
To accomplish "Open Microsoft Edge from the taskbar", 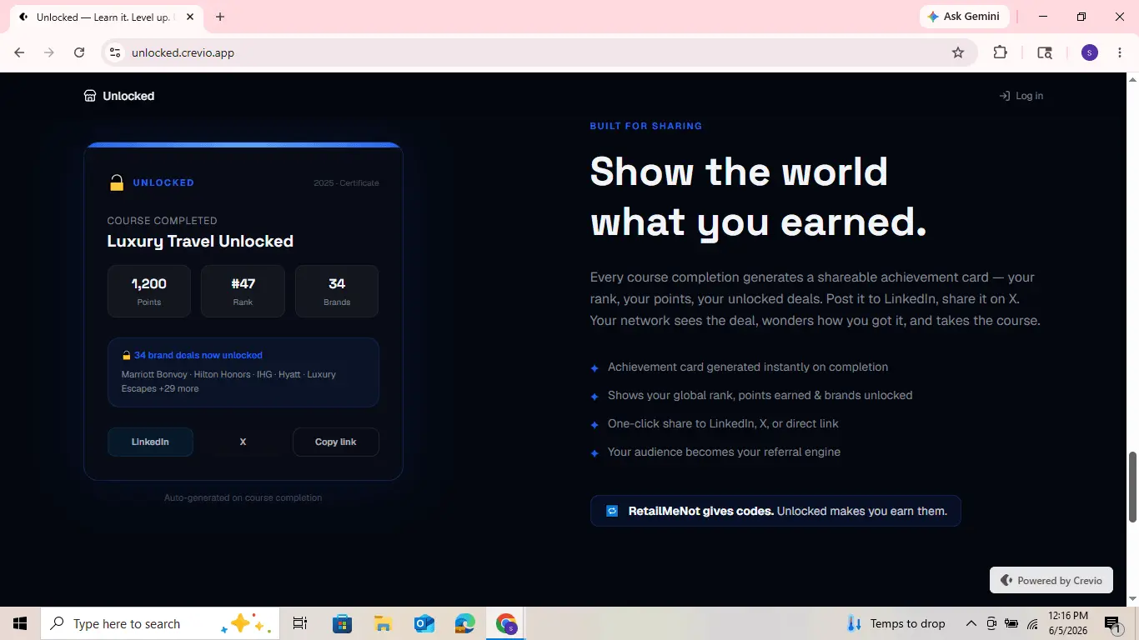I will pos(465,623).
